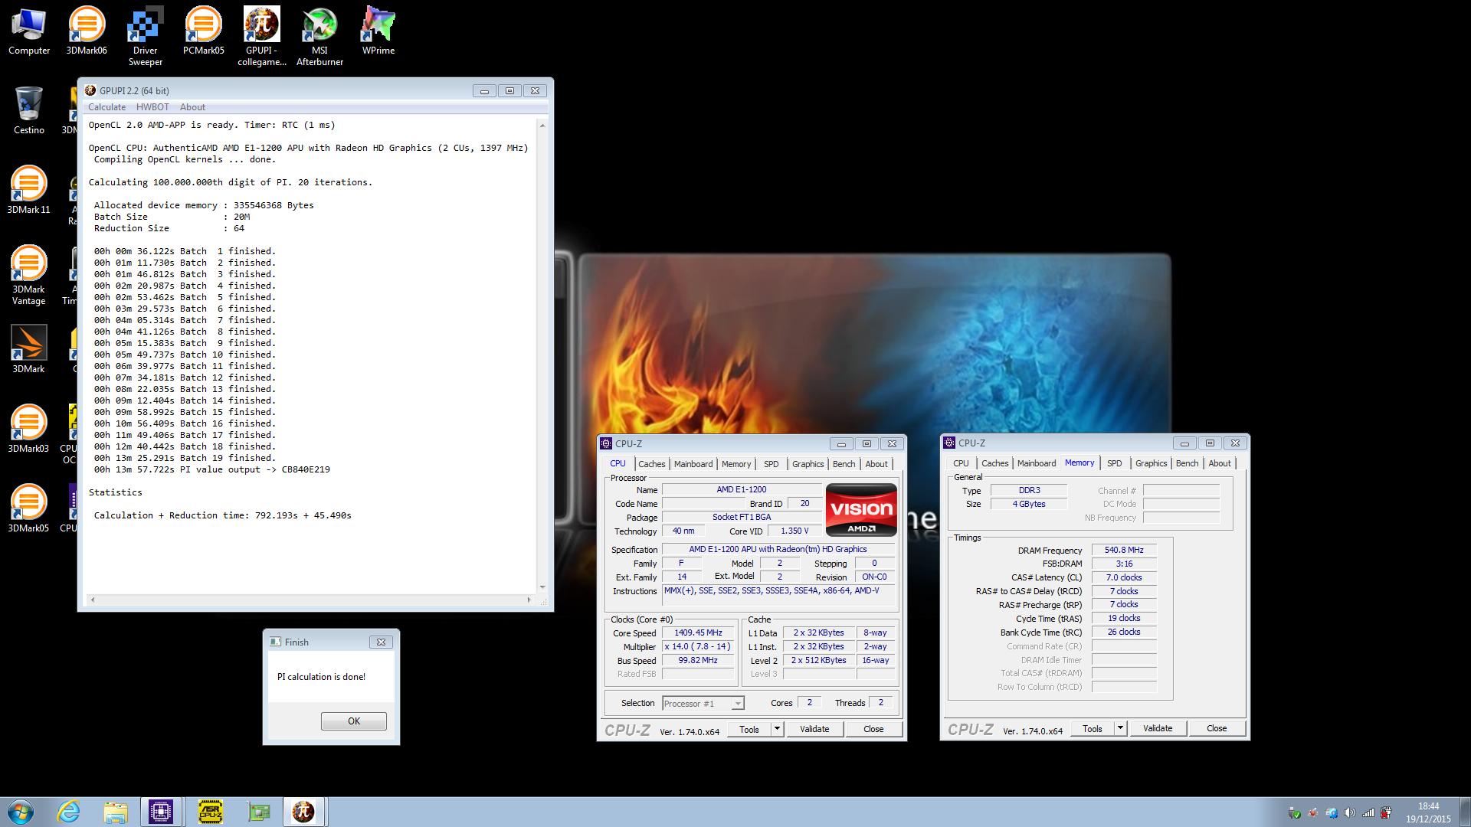Click the Safely Remove Hardware tray icon
This screenshot has width=1471, height=827.
click(1295, 812)
